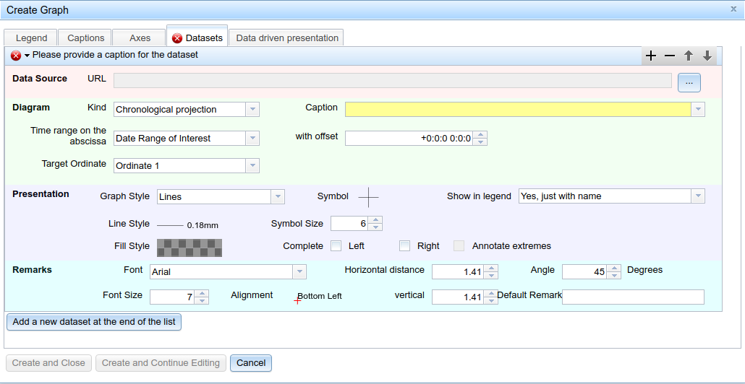Increase the Symbol Size value
The image size is (745, 384).
click(375, 220)
